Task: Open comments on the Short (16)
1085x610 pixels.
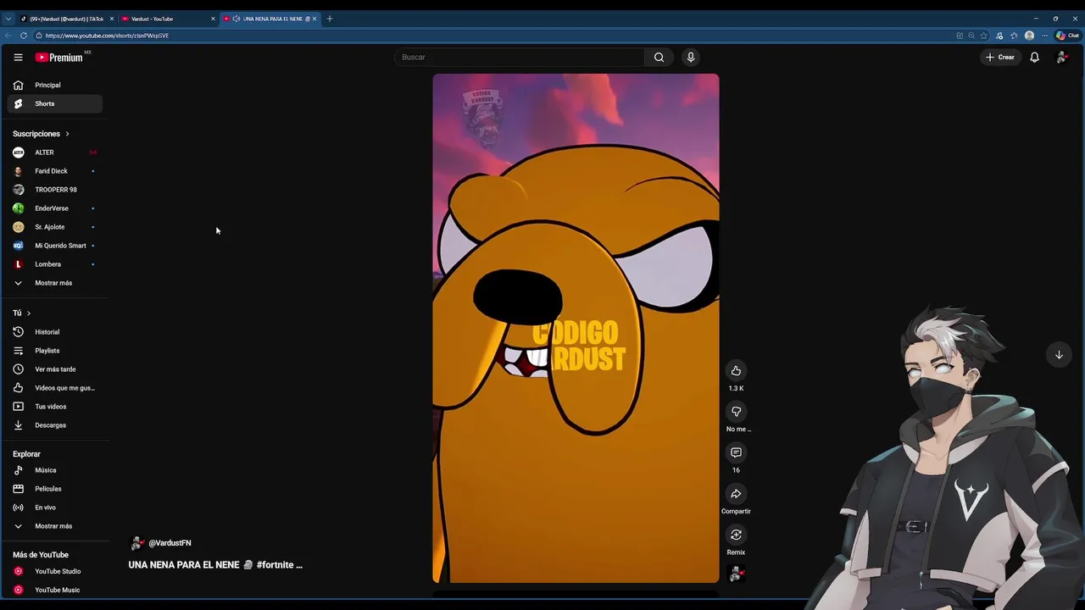Action: click(736, 452)
